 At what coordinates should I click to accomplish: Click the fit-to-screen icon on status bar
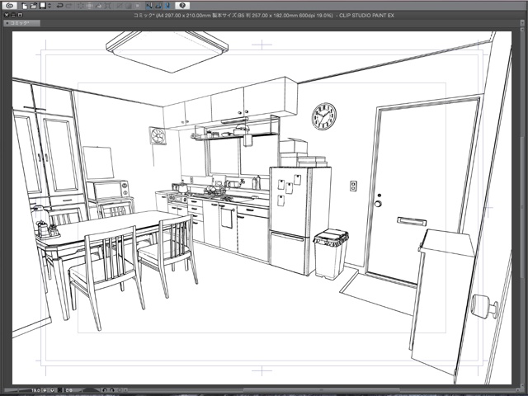60,390
